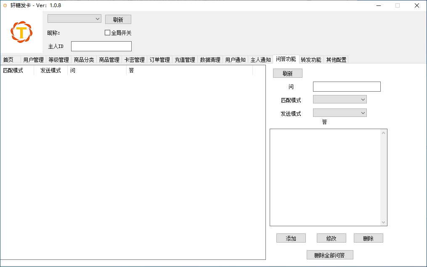Click the 匹配模式 column header

tap(17, 70)
